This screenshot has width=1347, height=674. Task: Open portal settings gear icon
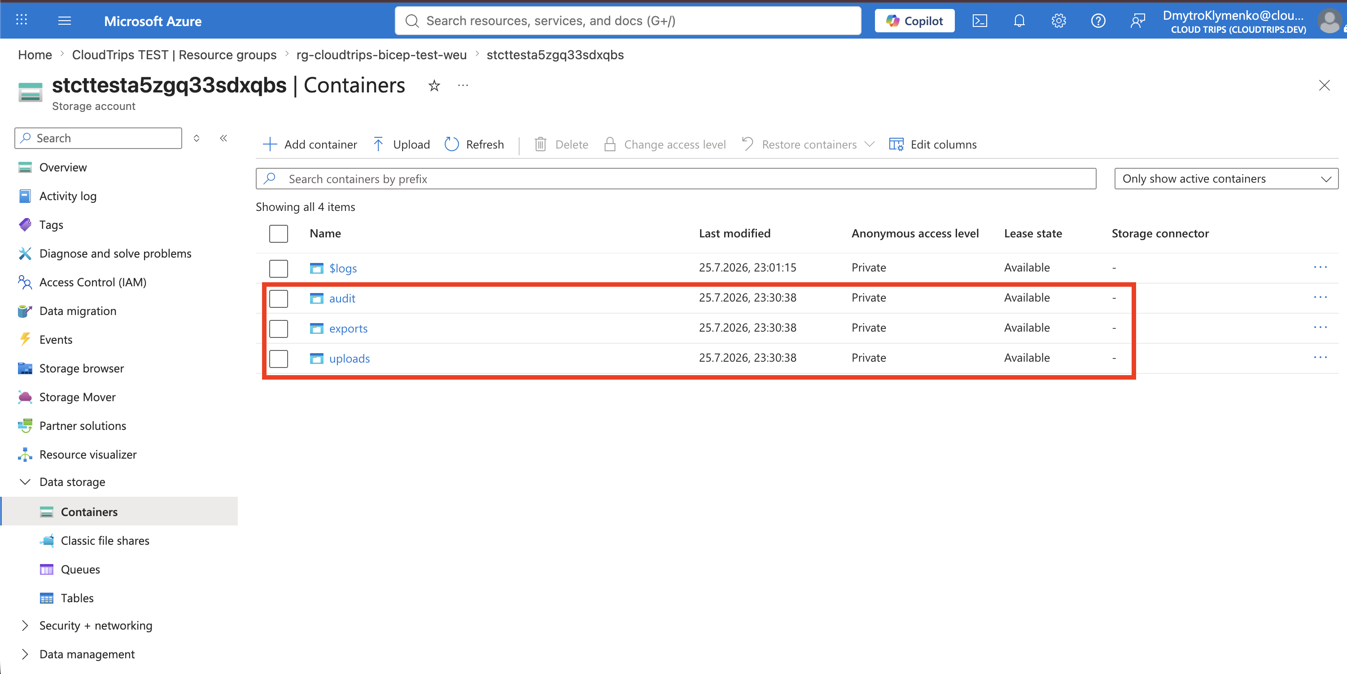[x=1058, y=21]
